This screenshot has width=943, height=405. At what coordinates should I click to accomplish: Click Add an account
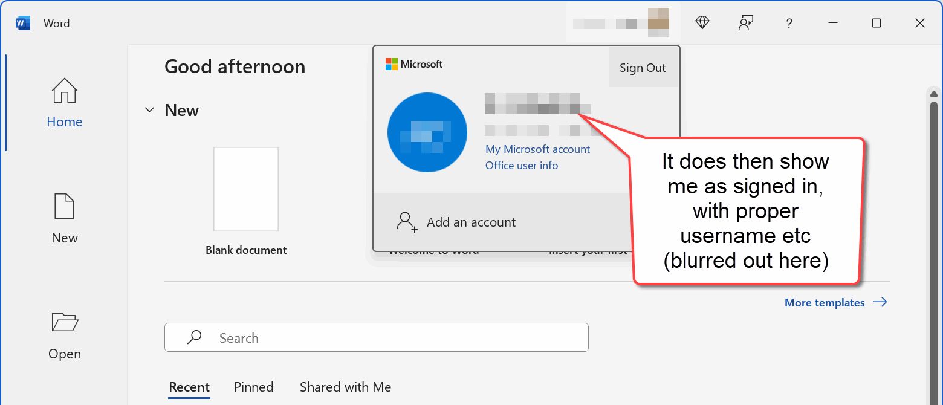(x=471, y=222)
